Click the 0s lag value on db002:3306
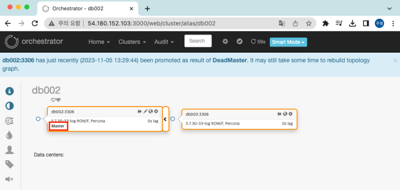Viewport: 400px width, 190px height. (x=153, y=121)
